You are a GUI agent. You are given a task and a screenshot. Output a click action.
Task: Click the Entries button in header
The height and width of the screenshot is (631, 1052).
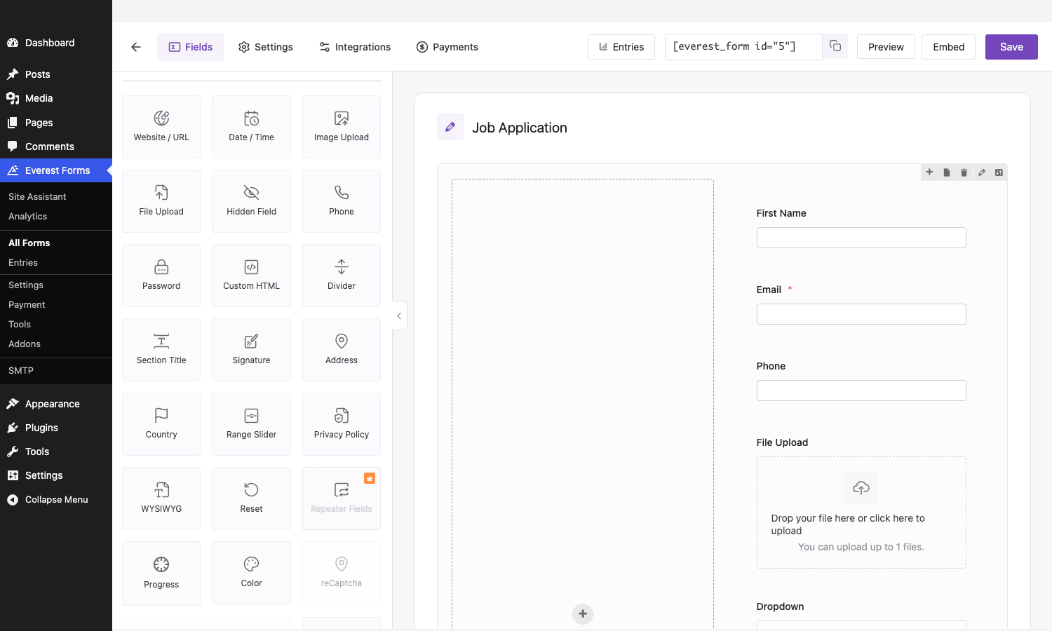pos(621,47)
